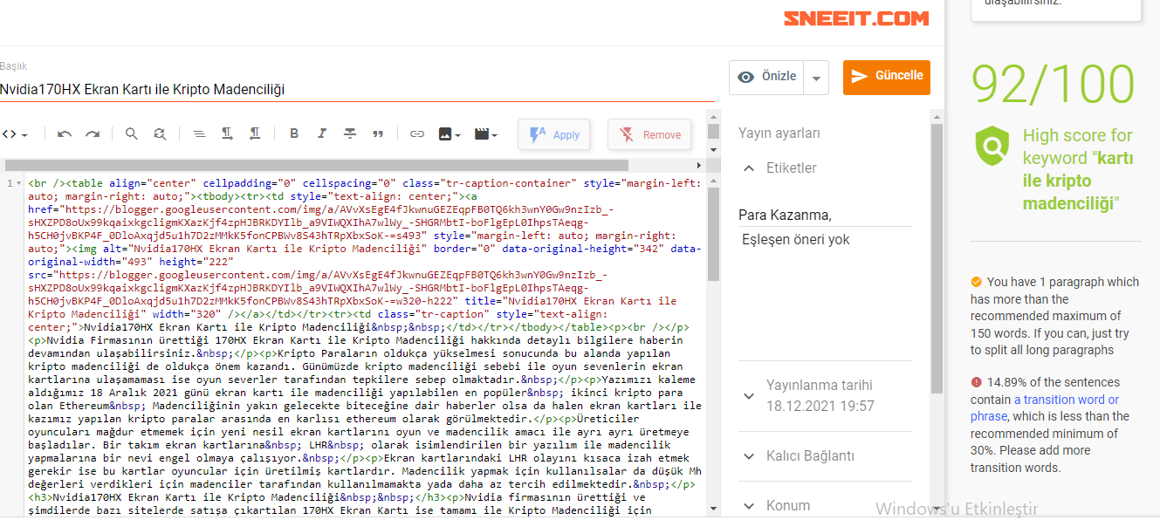Click the green keyword score search icon
Screen dimensions: 1160x520
pos(992,146)
